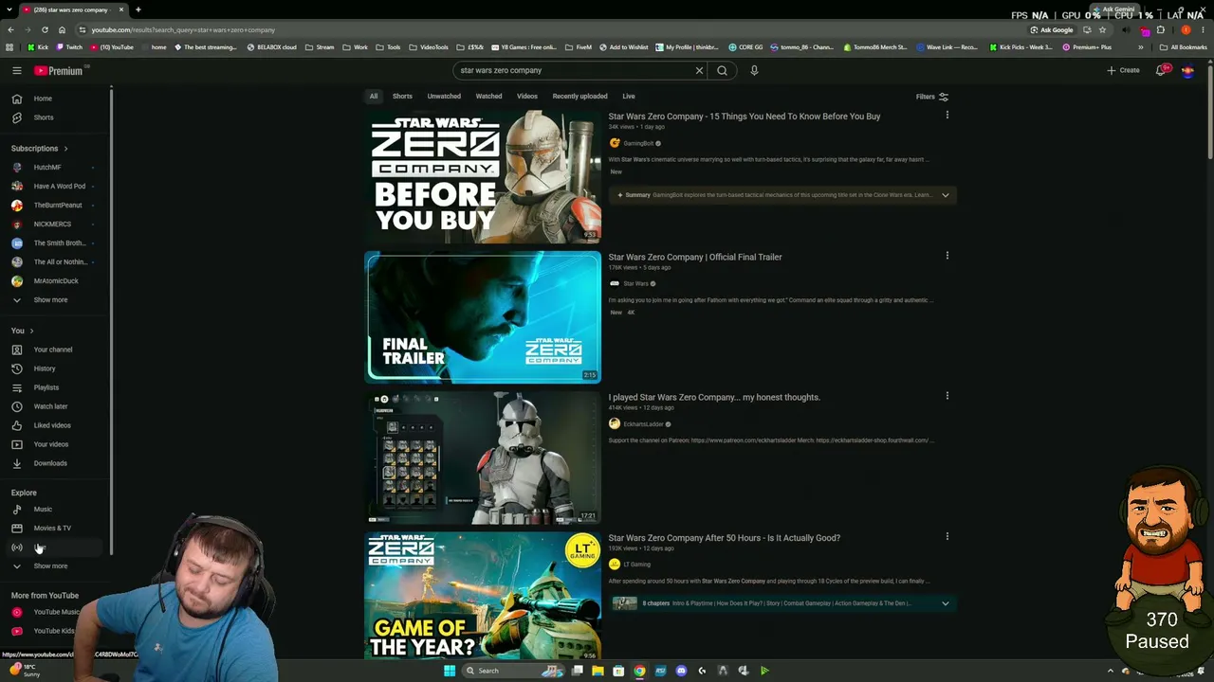Reload the page with the refresh button
The width and height of the screenshot is (1214, 682).
click(45, 29)
